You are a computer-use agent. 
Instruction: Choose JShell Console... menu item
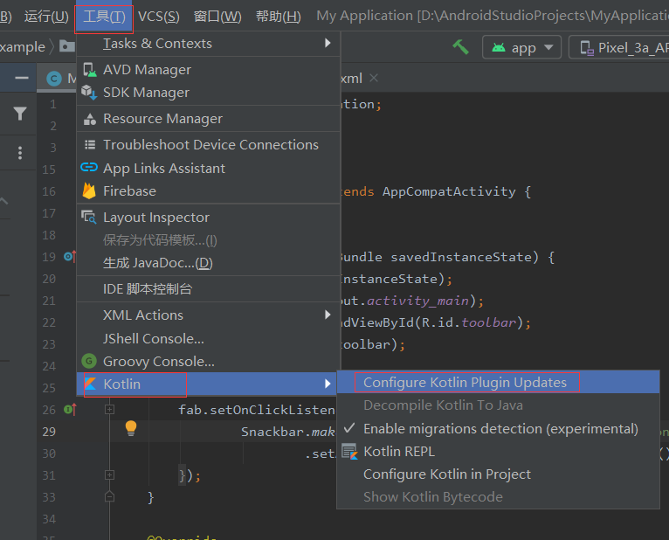208,338
